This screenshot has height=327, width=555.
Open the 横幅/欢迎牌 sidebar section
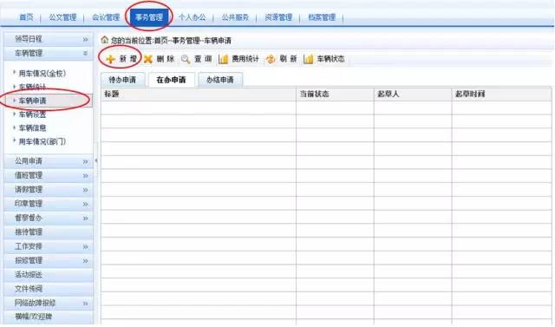[x=49, y=317]
